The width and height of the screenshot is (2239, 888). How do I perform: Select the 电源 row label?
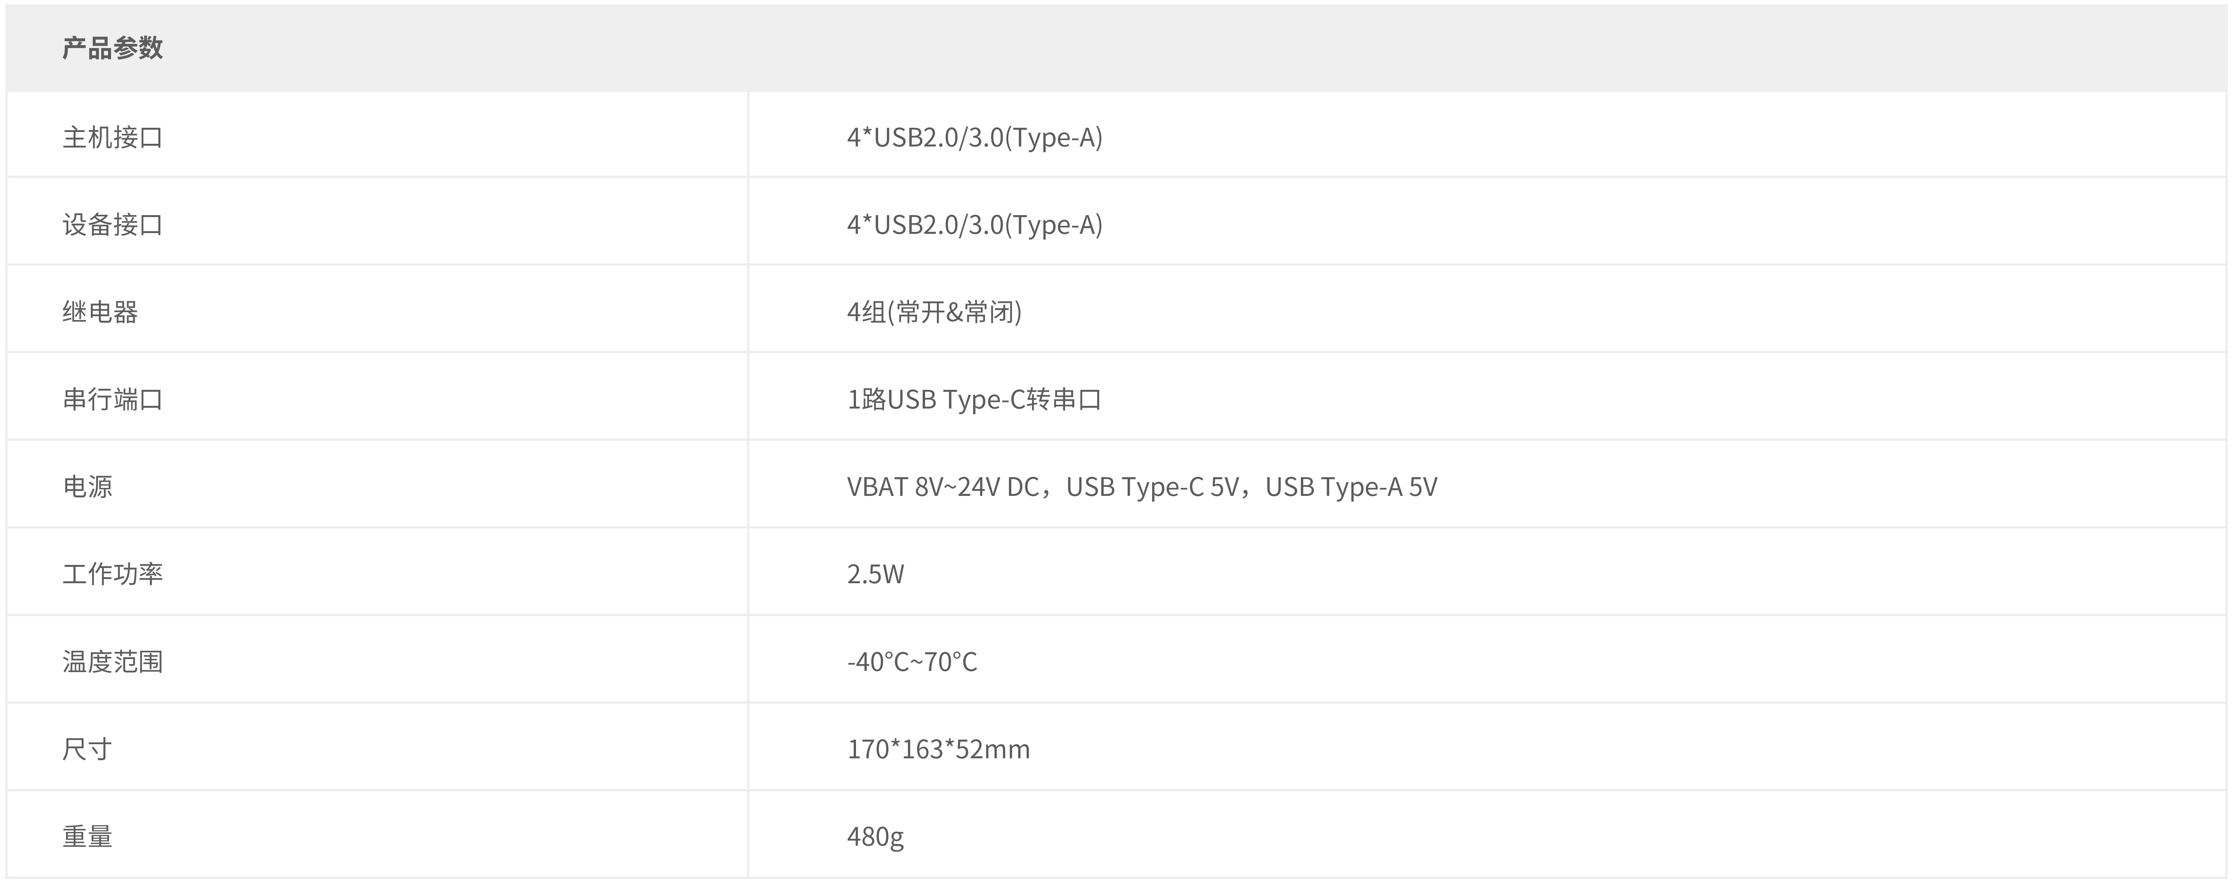(x=87, y=487)
